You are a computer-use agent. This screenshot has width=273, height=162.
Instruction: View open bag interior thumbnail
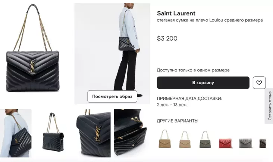click(x=131, y=133)
